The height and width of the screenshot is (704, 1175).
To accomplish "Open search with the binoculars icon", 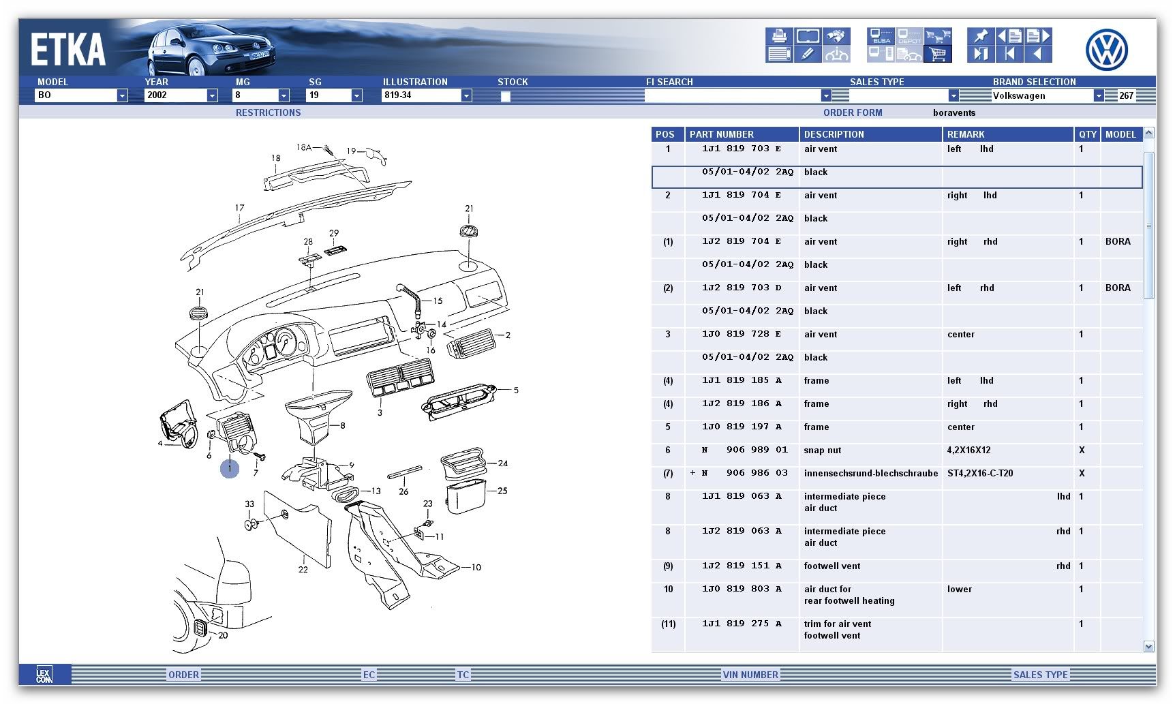I will (x=836, y=36).
